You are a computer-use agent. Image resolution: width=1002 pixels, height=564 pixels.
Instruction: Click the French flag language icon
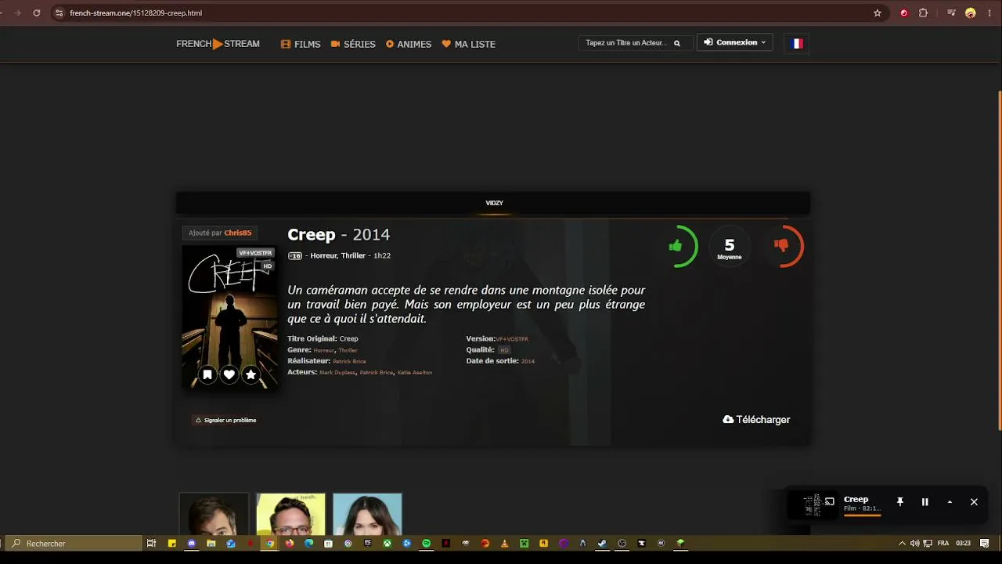[x=797, y=43]
